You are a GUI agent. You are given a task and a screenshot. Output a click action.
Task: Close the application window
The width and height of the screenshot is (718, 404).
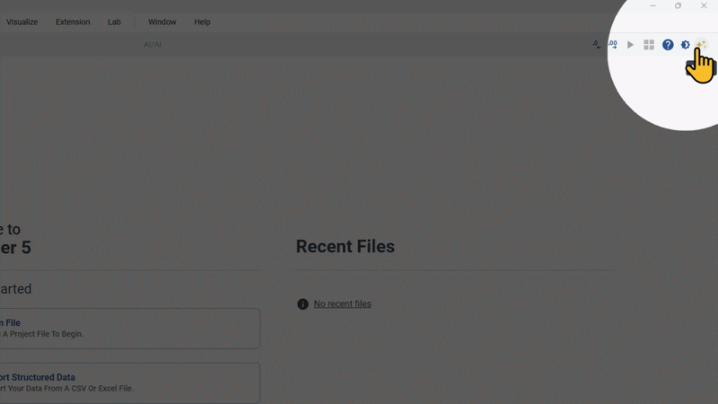pyautogui.click(x=704, y=5)
